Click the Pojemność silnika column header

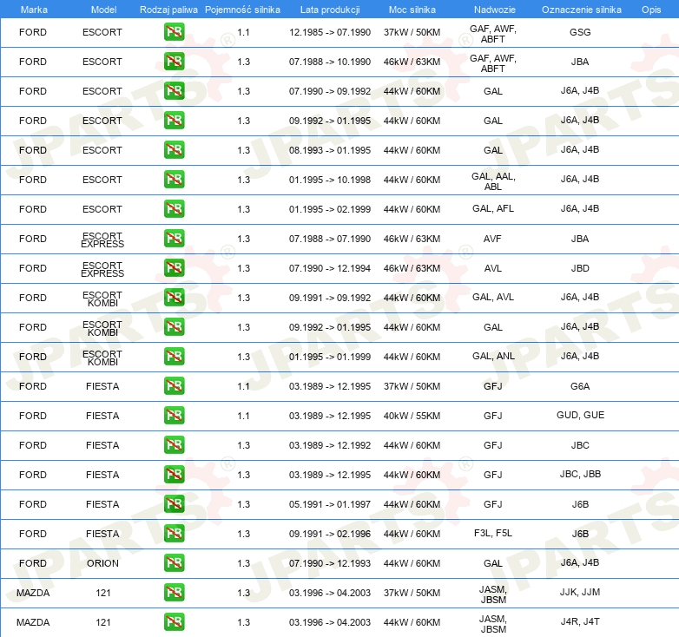tap(242, 10)
